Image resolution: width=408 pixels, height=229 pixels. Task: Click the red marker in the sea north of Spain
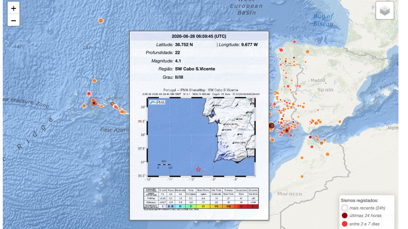[294, 41]
